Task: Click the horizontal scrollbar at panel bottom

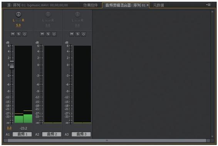Action: [x=107, y=141]
